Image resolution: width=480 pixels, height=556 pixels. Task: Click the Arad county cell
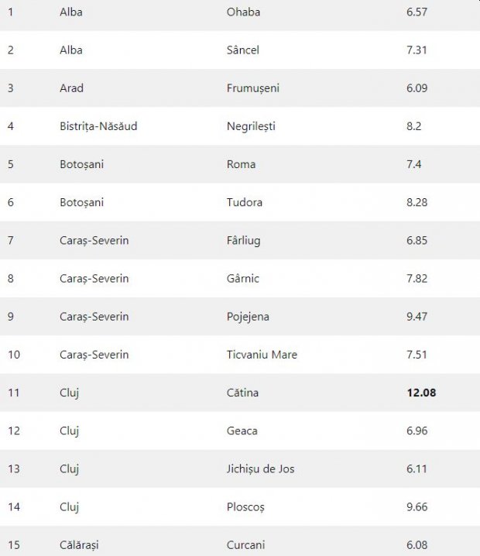tap(71, 88)
